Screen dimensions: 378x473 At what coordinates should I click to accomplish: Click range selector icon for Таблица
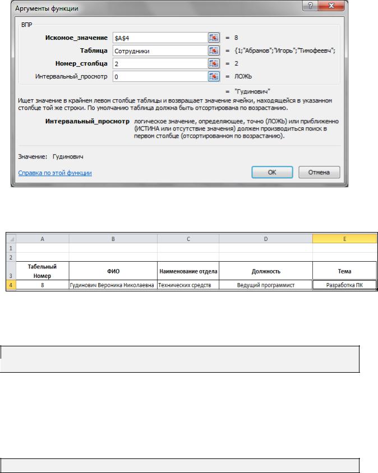(x=214, y=50)
